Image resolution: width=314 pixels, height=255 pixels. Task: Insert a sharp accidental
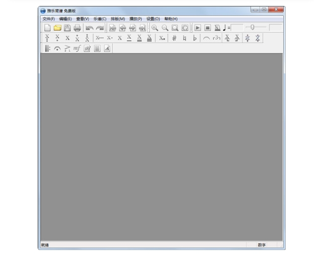174,38
